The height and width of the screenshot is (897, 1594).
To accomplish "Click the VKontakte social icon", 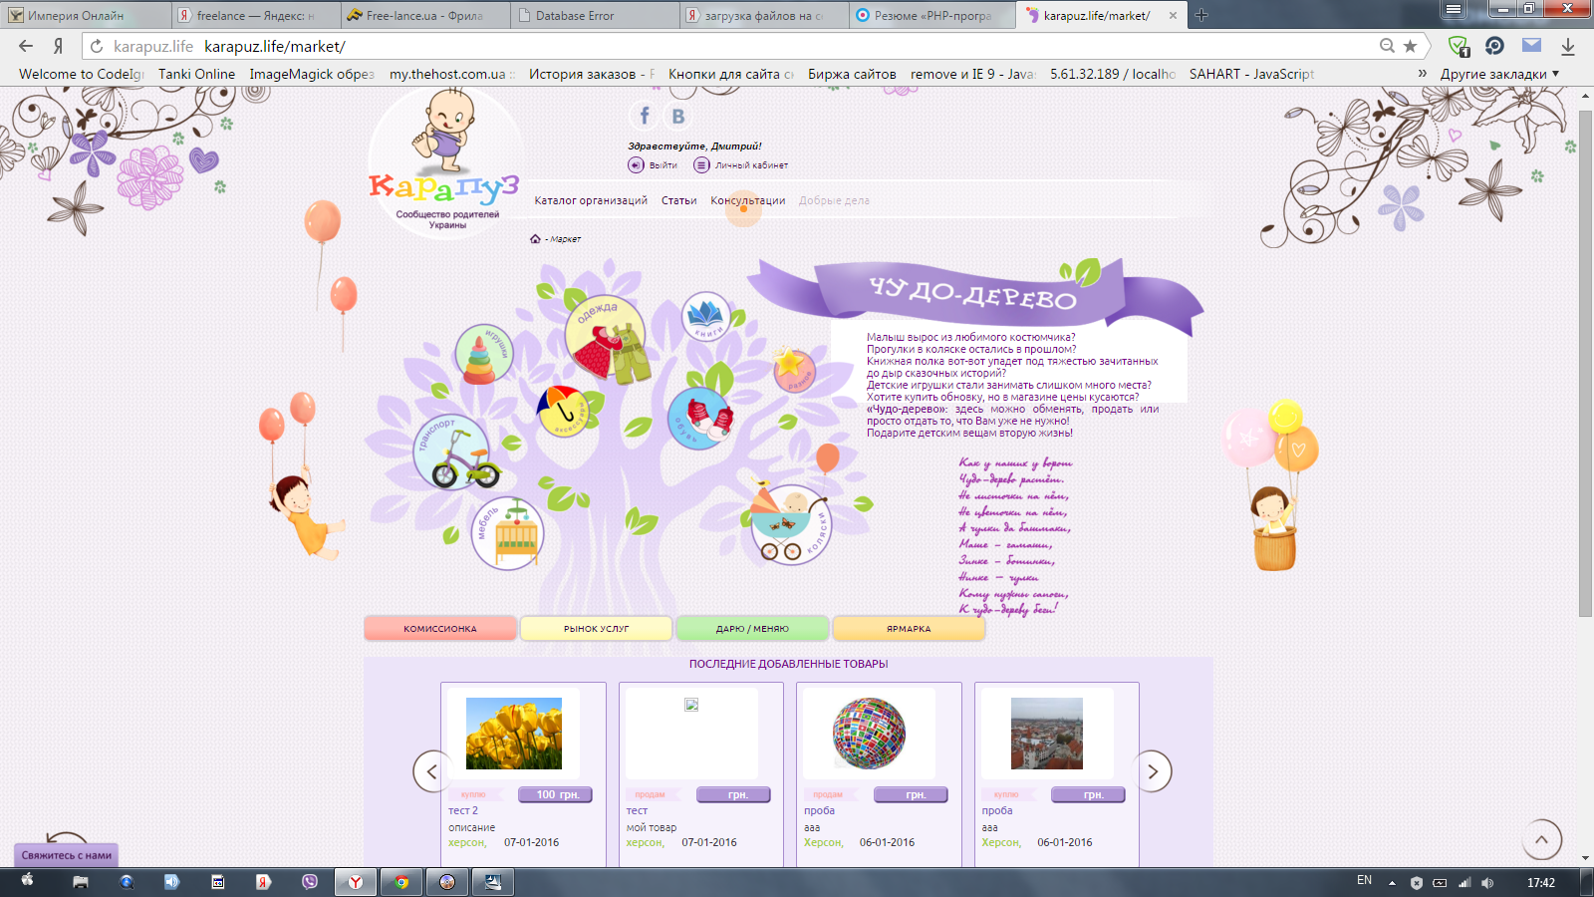I will point(678,116).
